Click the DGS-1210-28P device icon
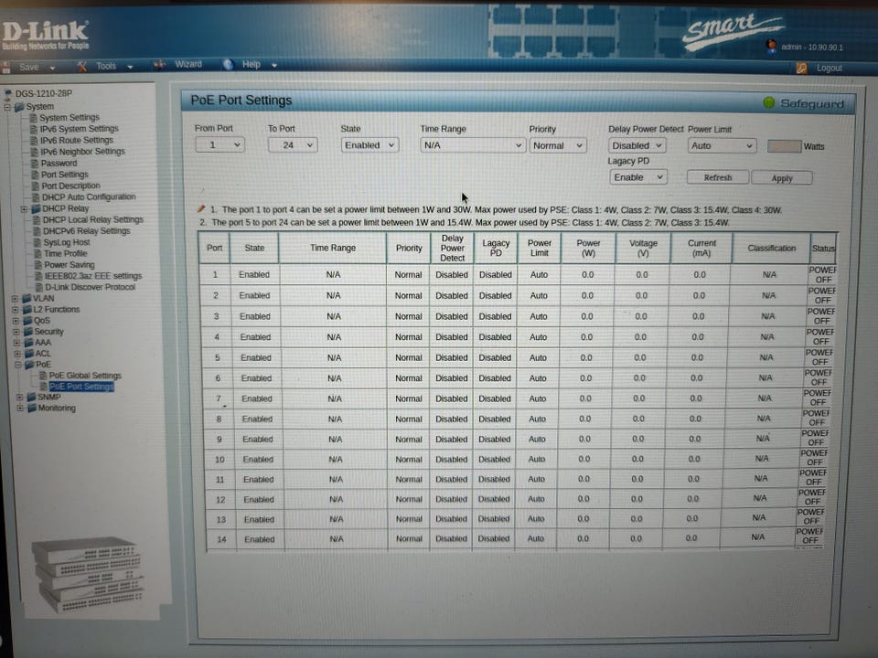This screenshot has height=658, width=878. (8, 93)
